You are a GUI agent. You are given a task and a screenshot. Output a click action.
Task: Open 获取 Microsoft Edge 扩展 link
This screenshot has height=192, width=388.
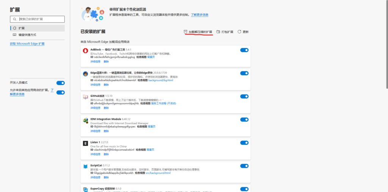coord(27,44)
